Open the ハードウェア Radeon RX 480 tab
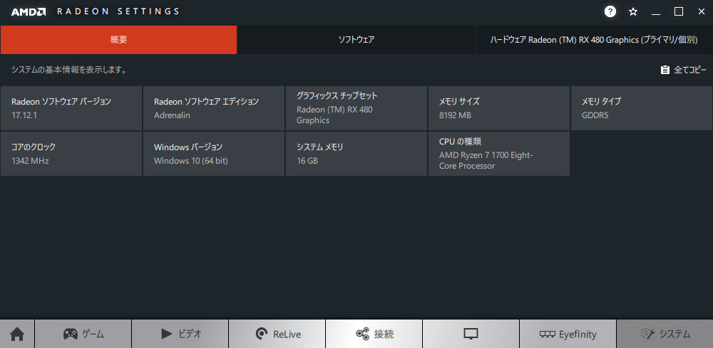This screenshot has height=348, width=713. pyautogui.click(x=594, y=40)
